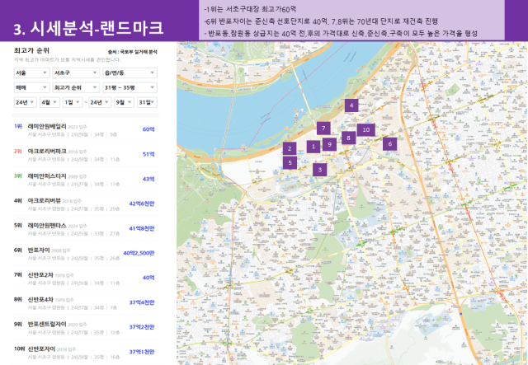528x365 pixels.
Task: Click the red 2위 rank label
Action: [x=18, y=152]
